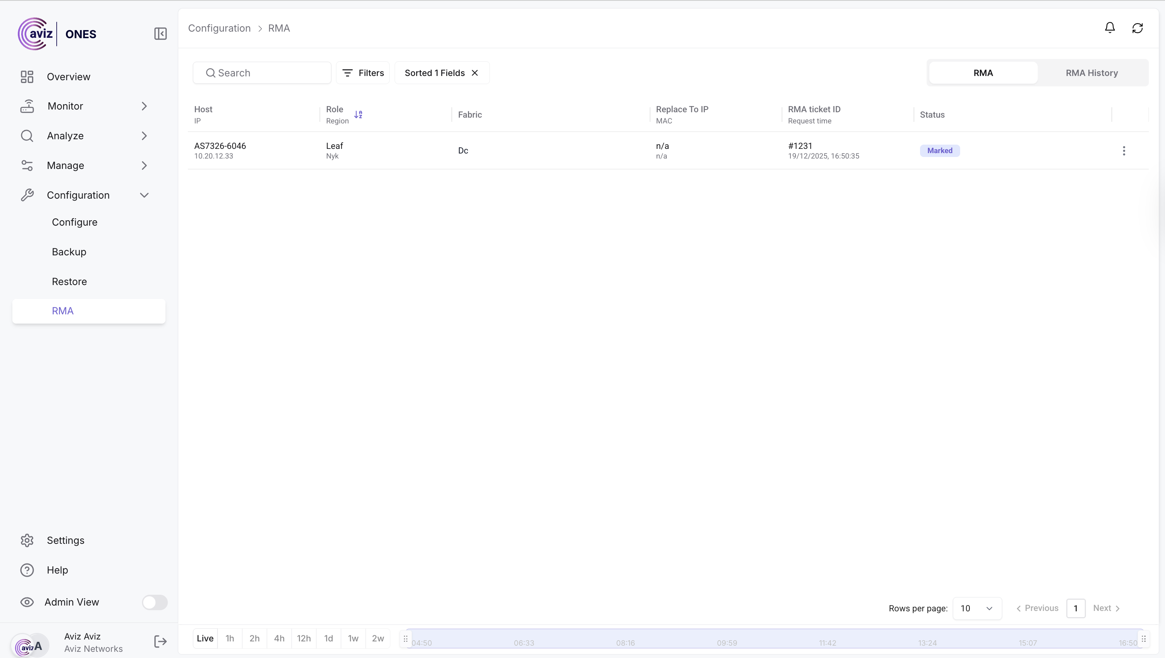1165x658 pixels.
Task: Click the logout icon
Action: pyautogui.click(x=160, y=641)
